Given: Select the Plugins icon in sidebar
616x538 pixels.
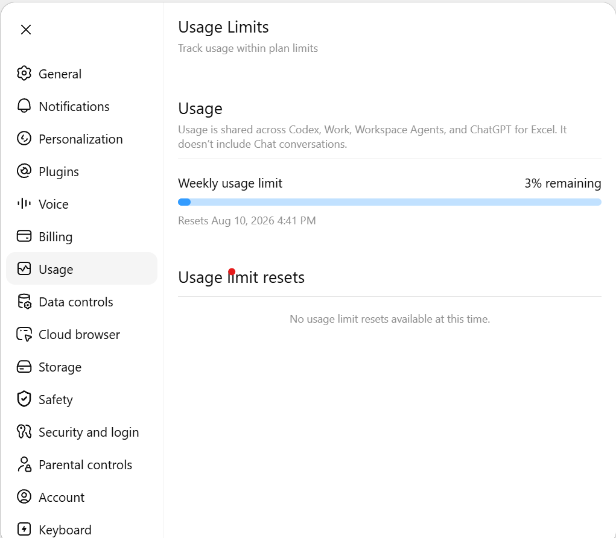Looking at the screenshot, I should 24,171.
